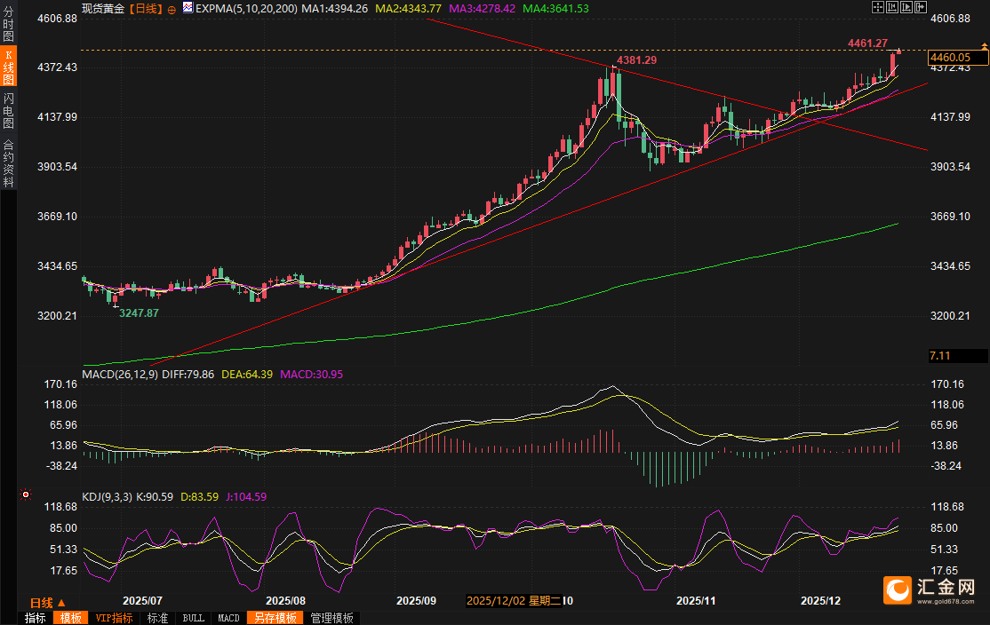The width and height of the screenshot is (990, 625).
Task: Click the orange arrow above the 4460.05 price tag
Action: click(984, 45)
